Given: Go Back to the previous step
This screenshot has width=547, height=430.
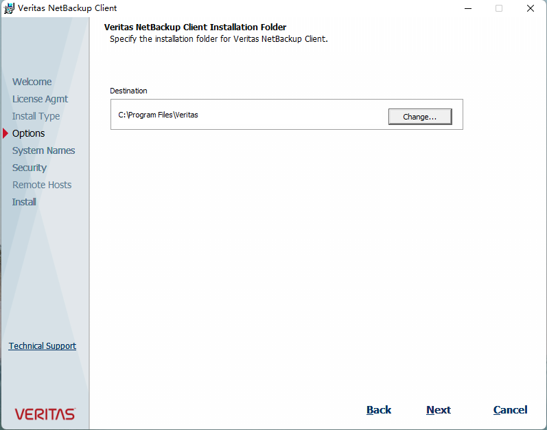Looking at the screenshot, I should pyautogui.click(x=379, y=410).
